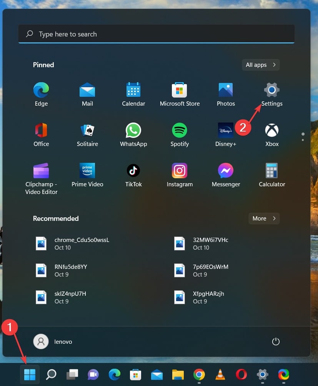The image size is (318, 386).
Task: Open the lenovo user account menu
Action: 53,341
